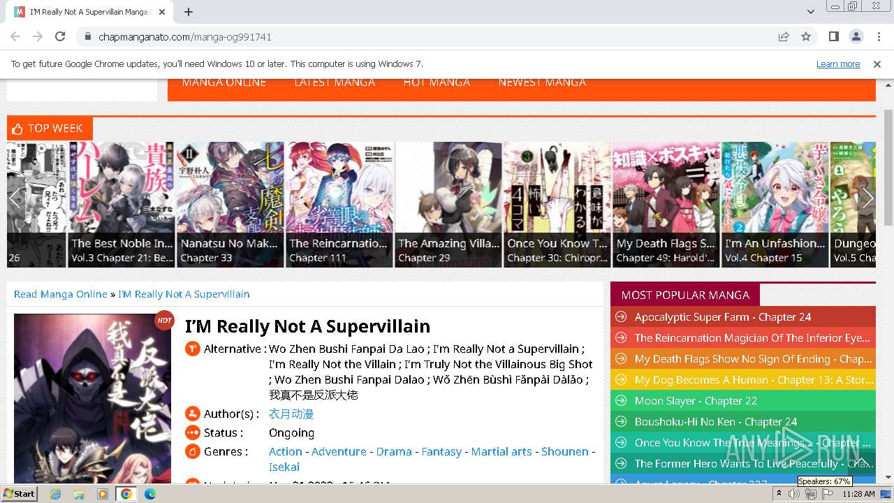894x503 pixels.
Task: Open the LATEST MANGA menu item
Action: click(335, 82)
